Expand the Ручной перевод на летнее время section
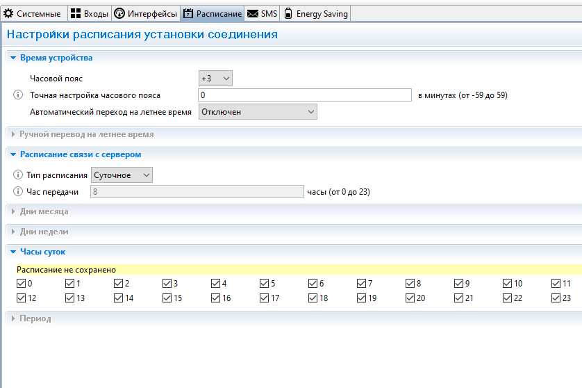The height and width of the screenshot is (388, 582). (13, 134)
